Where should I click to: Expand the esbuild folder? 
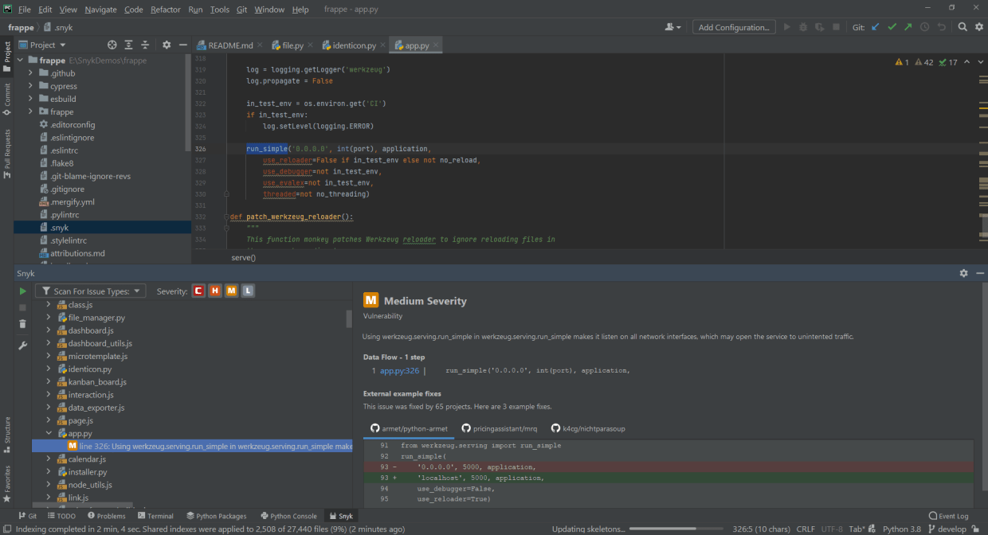[x=31, y=99]
